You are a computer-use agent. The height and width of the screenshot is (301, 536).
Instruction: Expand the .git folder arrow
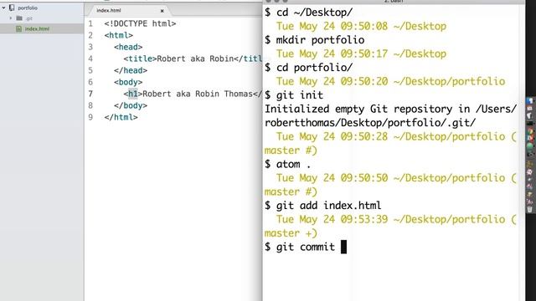(x=11, y=18)
